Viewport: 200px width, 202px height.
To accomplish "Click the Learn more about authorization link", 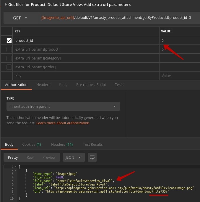I will click(63, 123).
